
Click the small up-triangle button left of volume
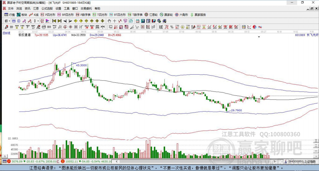5,156
